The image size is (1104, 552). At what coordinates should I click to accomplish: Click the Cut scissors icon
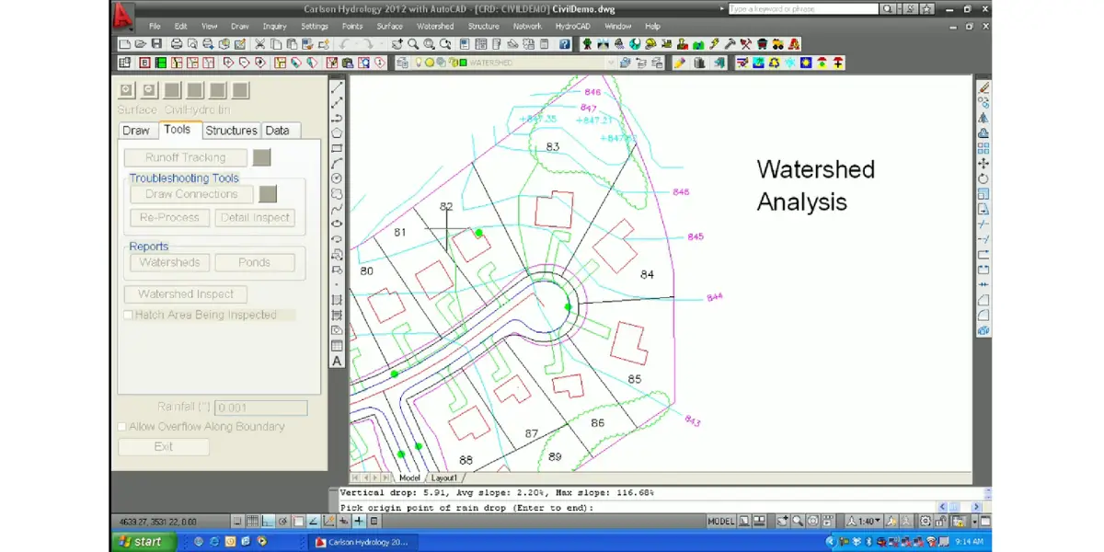coord(259,43)
